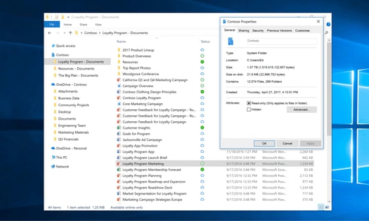Click the green status icon for Customer Insights
The height and width of the screenshot is (221, 369).
[x=202, y=128]
